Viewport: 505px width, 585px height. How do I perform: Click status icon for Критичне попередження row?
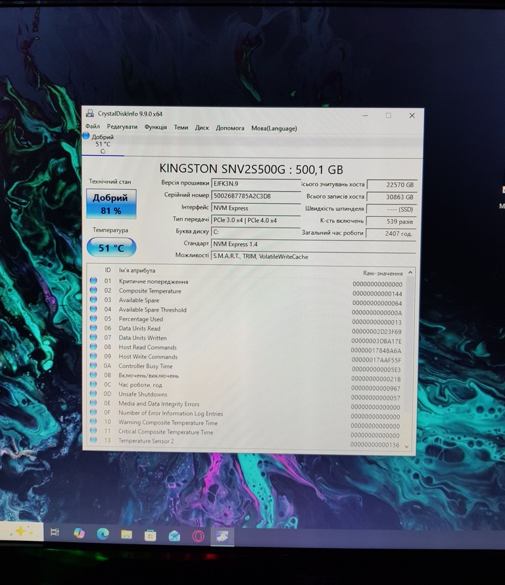click(93, 280)
